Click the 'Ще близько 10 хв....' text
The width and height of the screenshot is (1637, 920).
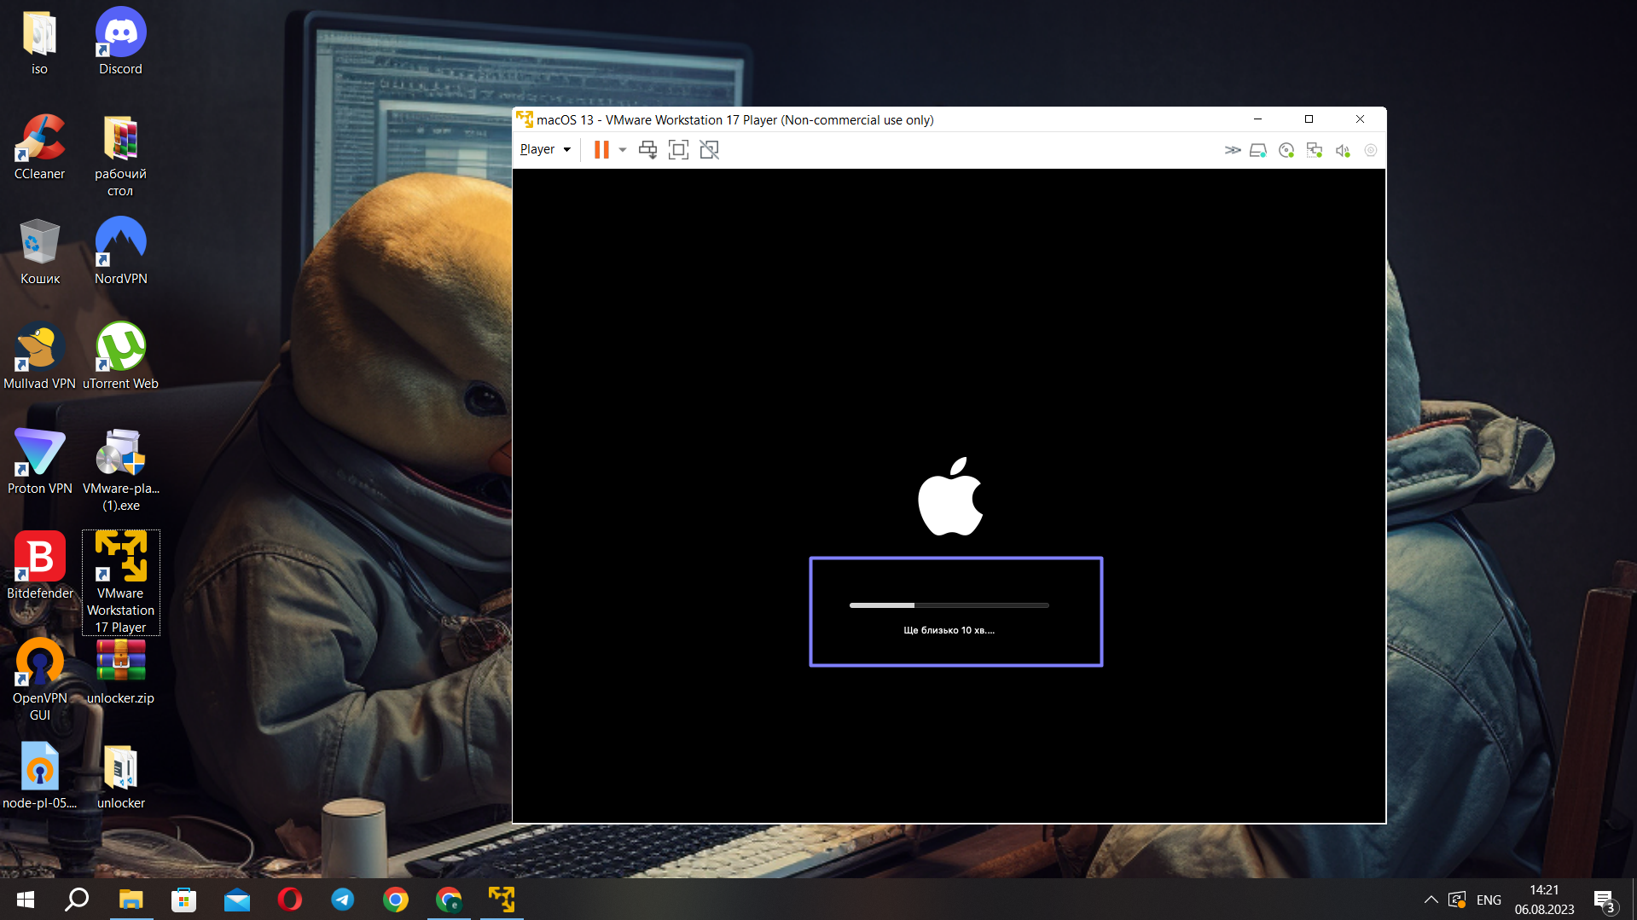pyautogui.click(x=949, y=630)
